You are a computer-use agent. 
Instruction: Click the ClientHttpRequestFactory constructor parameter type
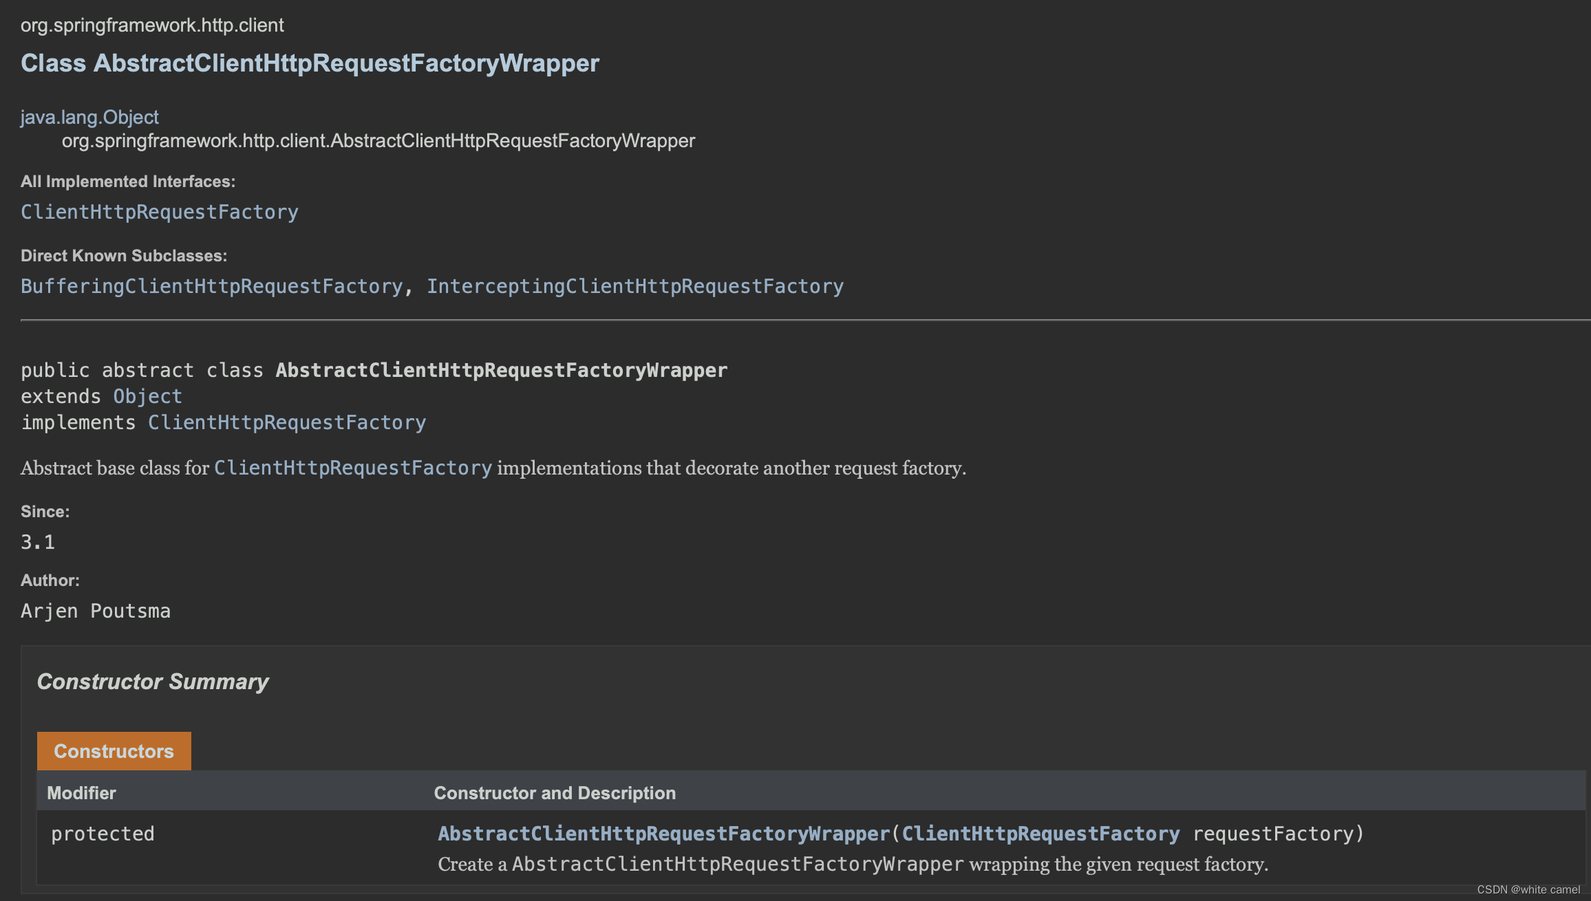pos(1040,834)
